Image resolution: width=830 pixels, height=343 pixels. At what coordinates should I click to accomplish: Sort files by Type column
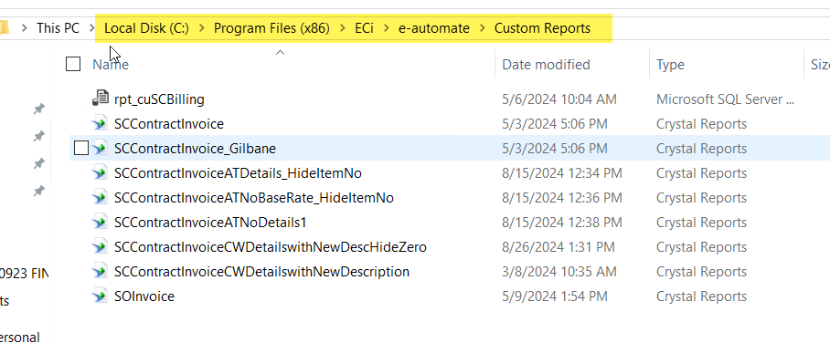click(x=670, y=65)
